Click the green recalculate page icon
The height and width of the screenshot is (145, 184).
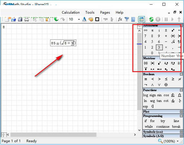pos(151,19)
